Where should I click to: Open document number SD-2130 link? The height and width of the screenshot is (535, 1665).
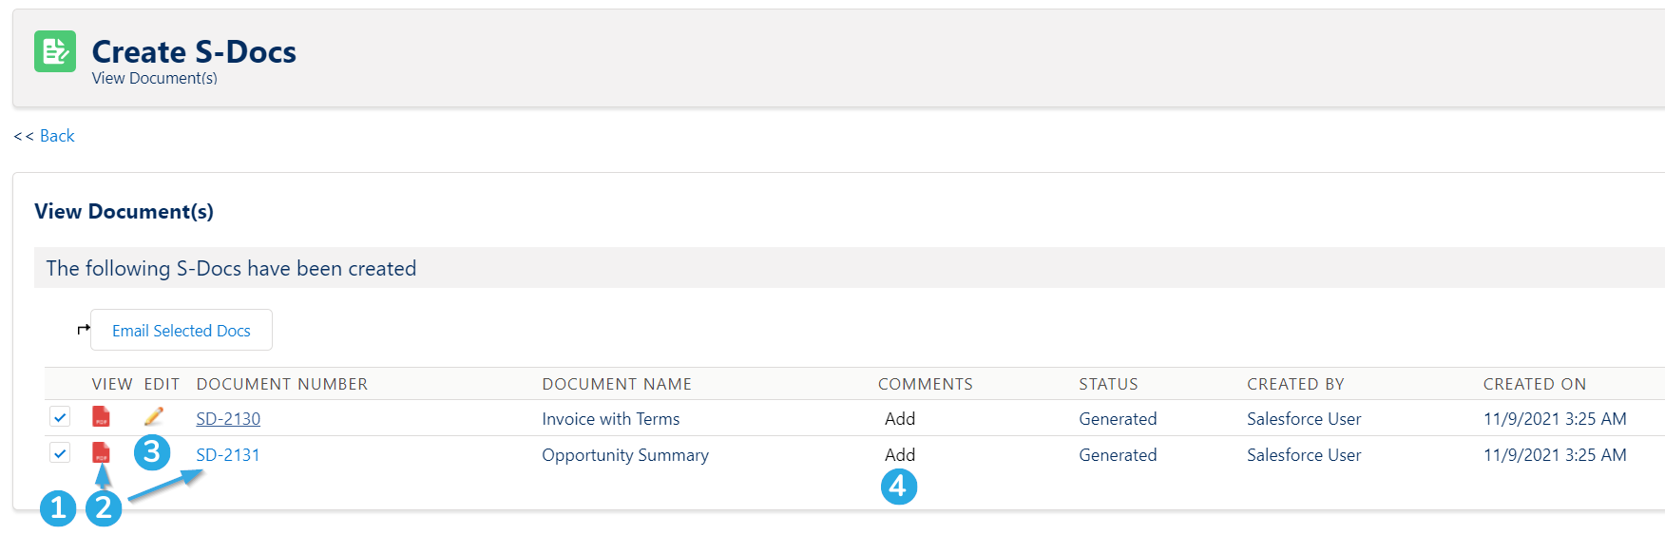point(228,419)
